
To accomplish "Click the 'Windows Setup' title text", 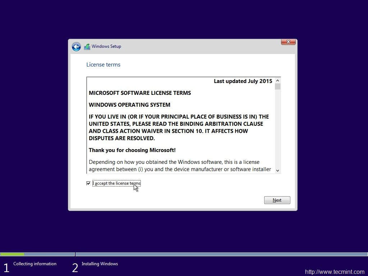I will [x=106, y=46].
